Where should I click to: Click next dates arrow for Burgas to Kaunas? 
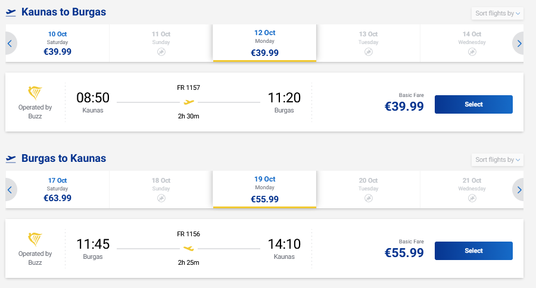click(519, 190)
